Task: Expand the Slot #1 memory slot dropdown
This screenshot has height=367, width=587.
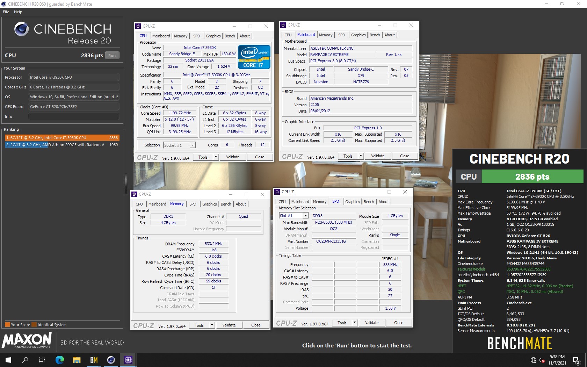Action: 305,216
